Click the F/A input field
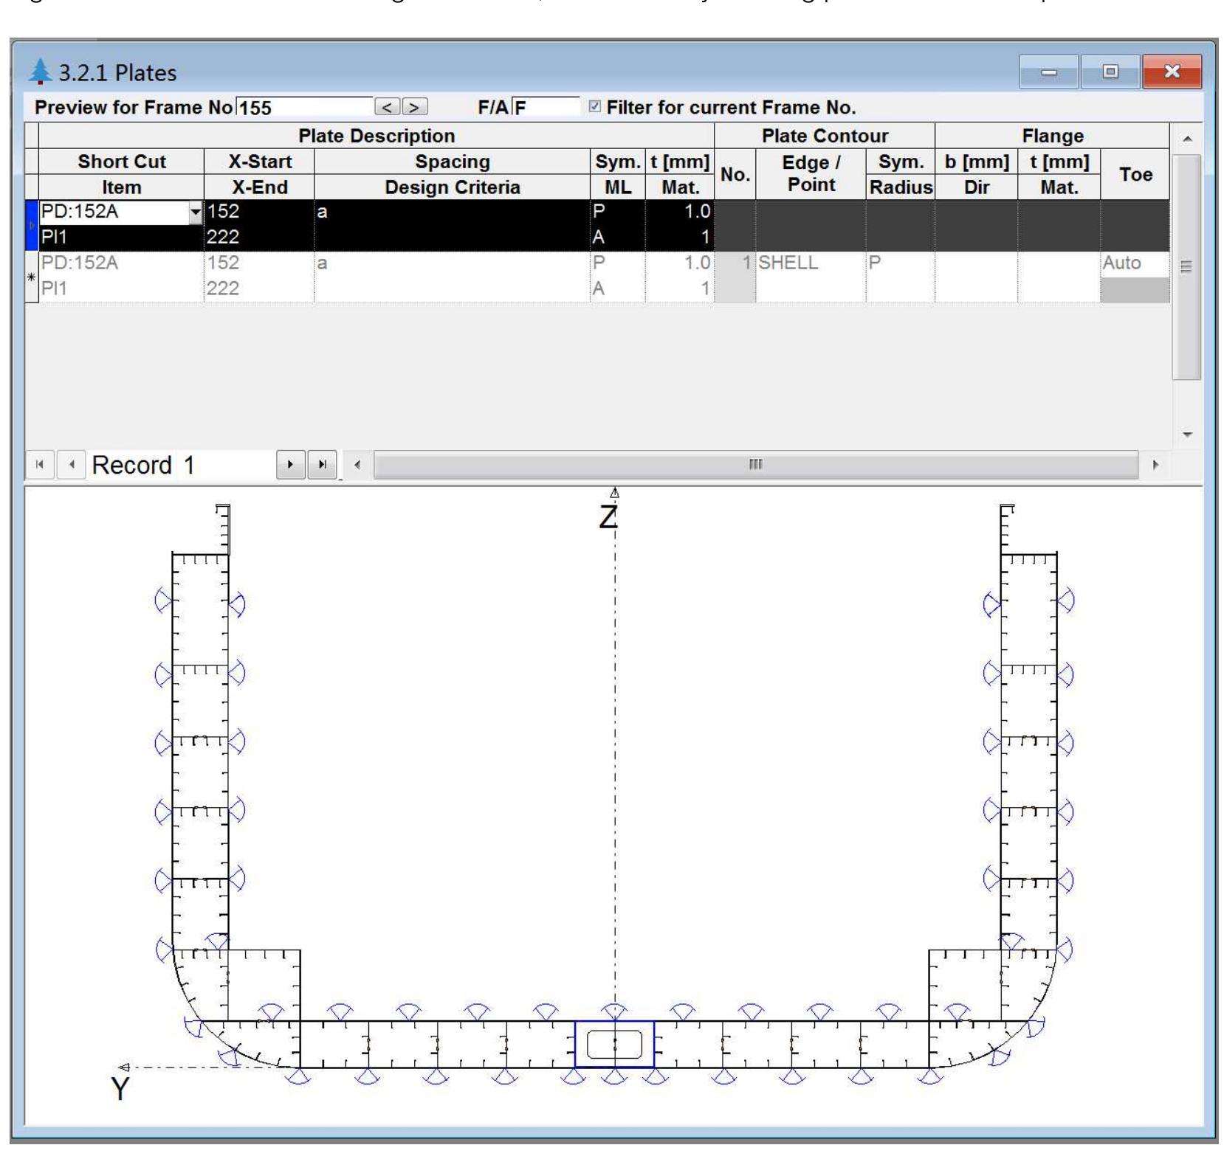 click(x=546, y=108)
